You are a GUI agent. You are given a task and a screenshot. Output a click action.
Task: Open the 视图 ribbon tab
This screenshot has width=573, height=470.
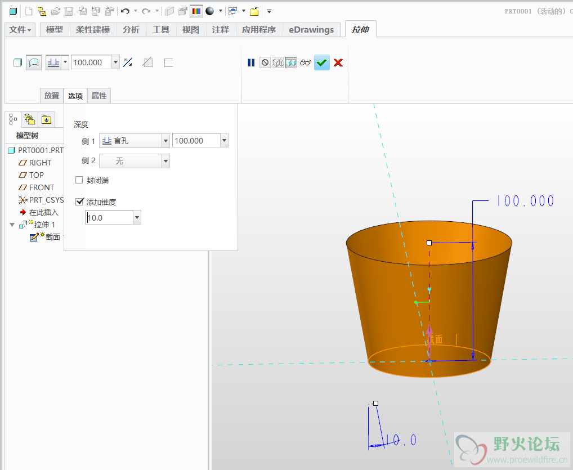(191, 30)
